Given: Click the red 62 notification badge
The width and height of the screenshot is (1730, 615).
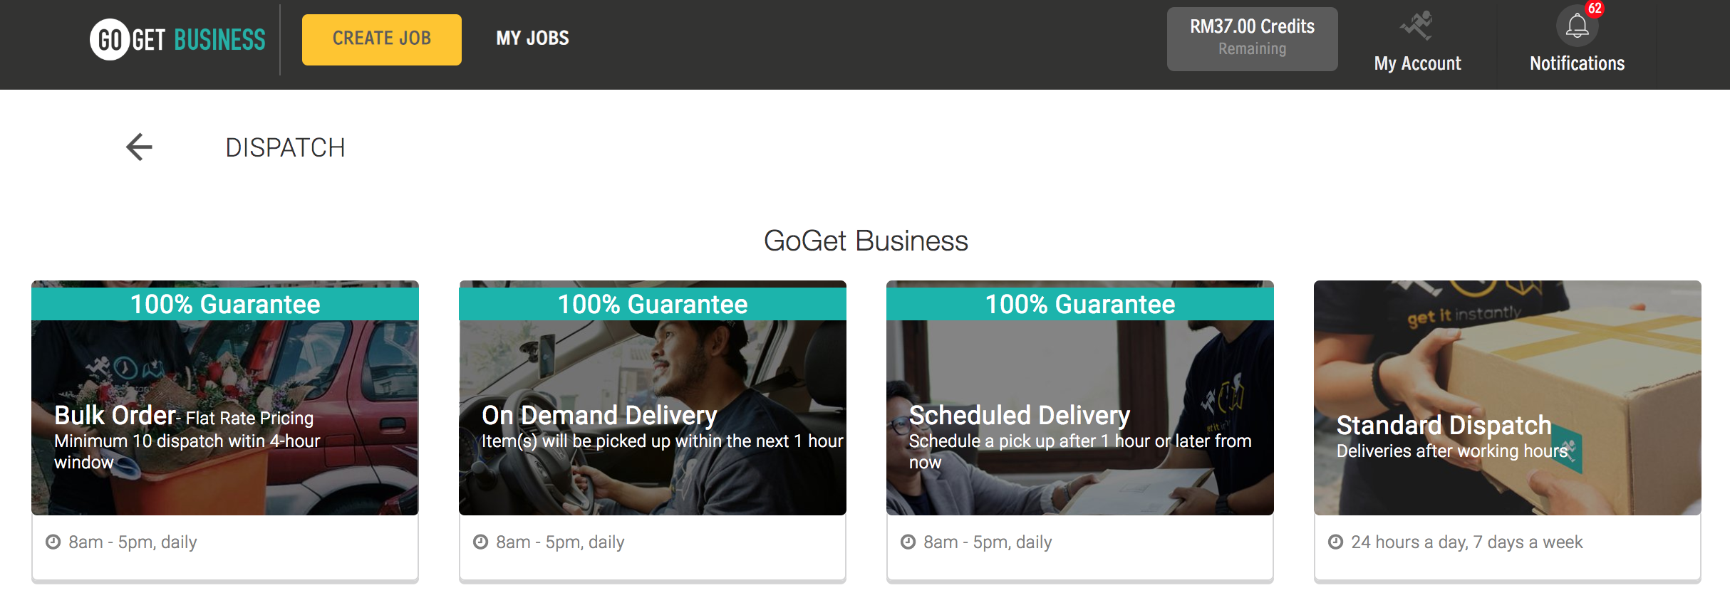Looking at the screenshot, I should [x=1595, y=9].
